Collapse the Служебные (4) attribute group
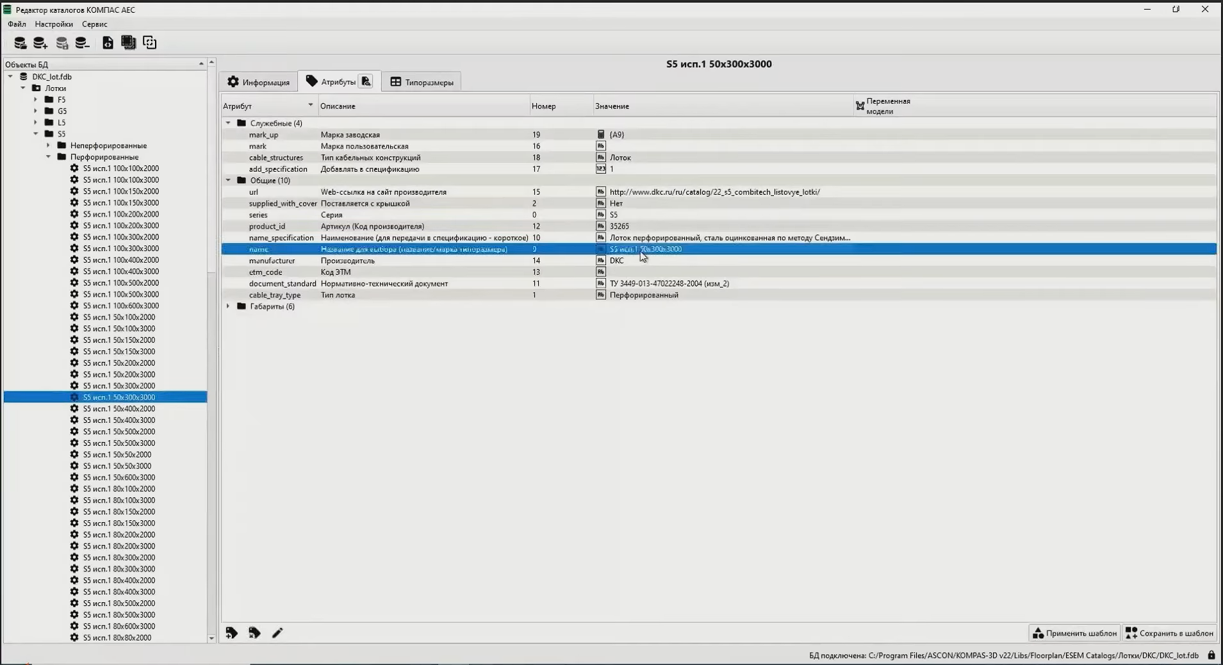Image resolution: width=1223 pixels, height=665 pixels. click(228, 123)
